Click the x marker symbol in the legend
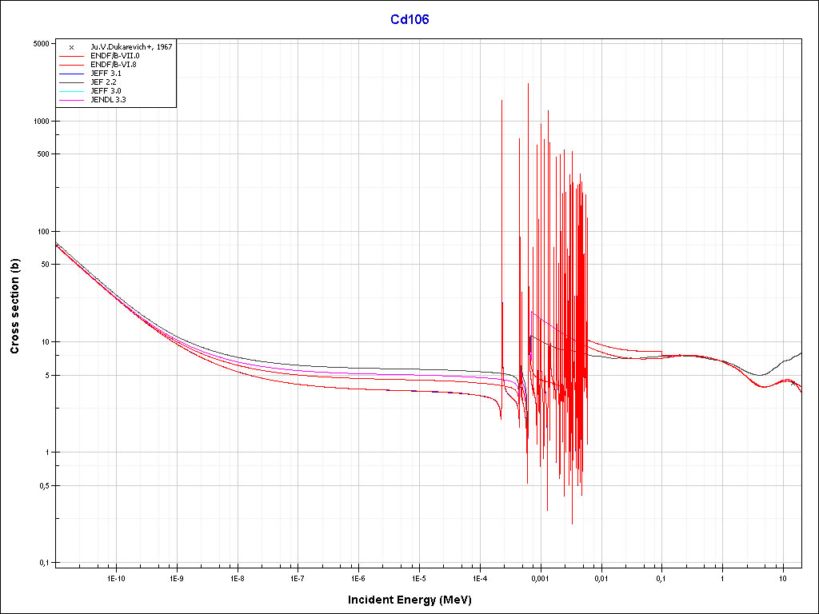The width and height of the screenshot is (819, 614). point(71,47)
